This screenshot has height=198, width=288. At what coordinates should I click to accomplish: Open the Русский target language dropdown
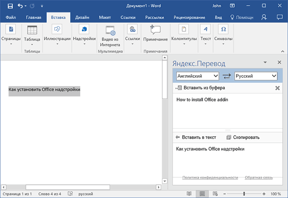256,76
